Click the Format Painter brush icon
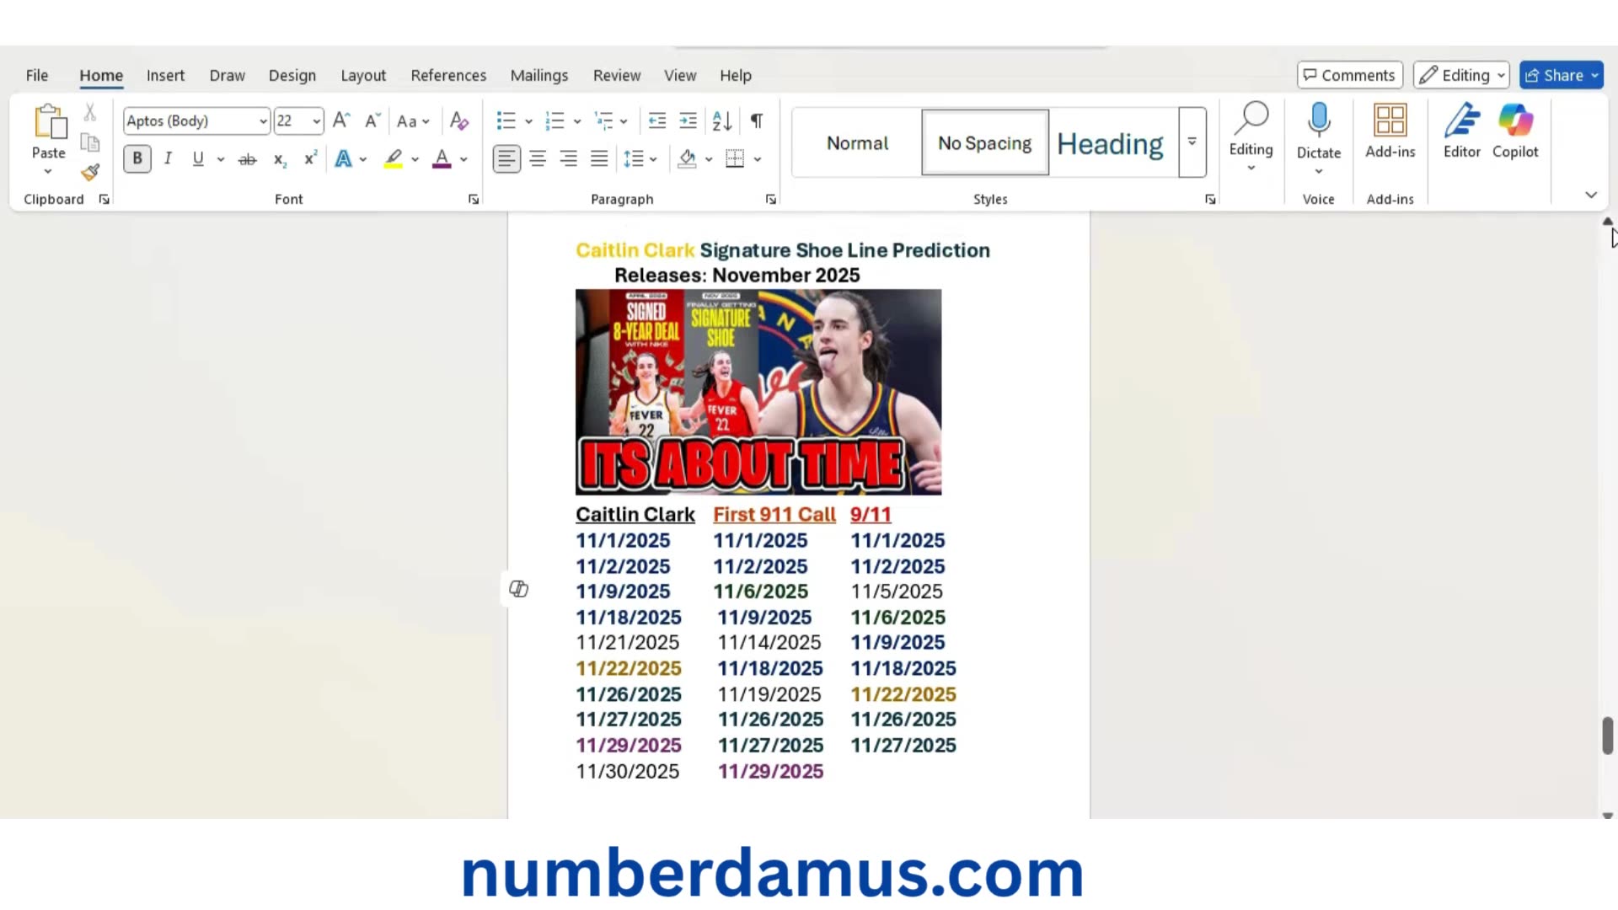 [90, 173]
